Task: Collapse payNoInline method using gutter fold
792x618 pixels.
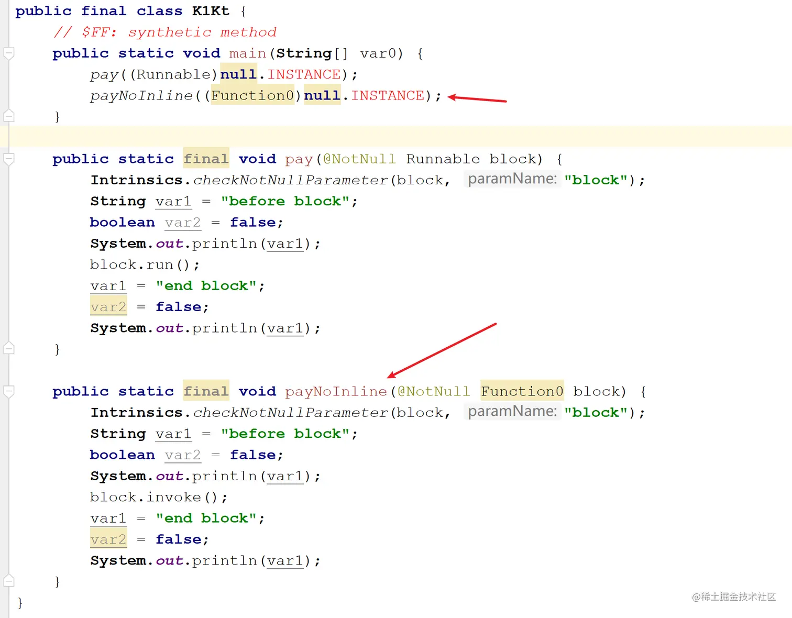Action: pyautogui.click(x=9, y=391)
